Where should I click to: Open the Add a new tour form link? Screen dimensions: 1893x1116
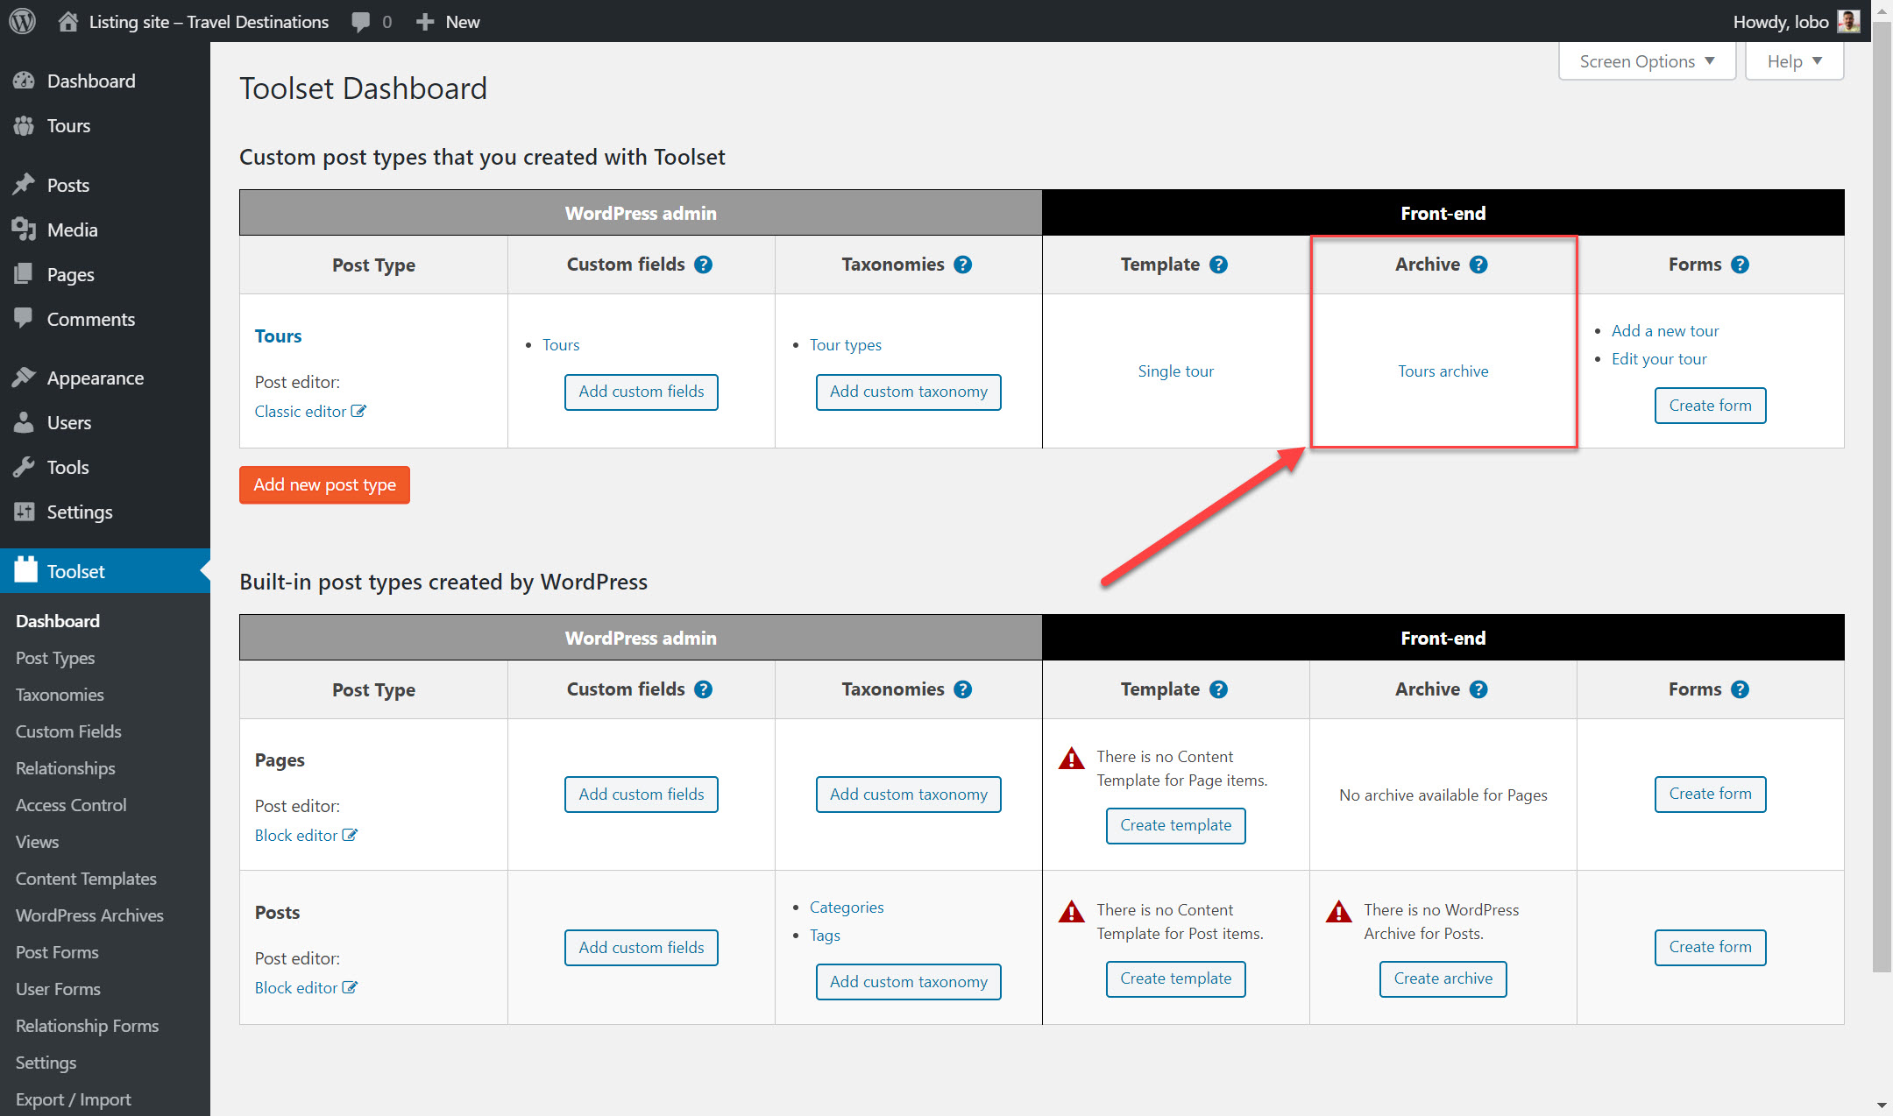(x=1664, y=331)
